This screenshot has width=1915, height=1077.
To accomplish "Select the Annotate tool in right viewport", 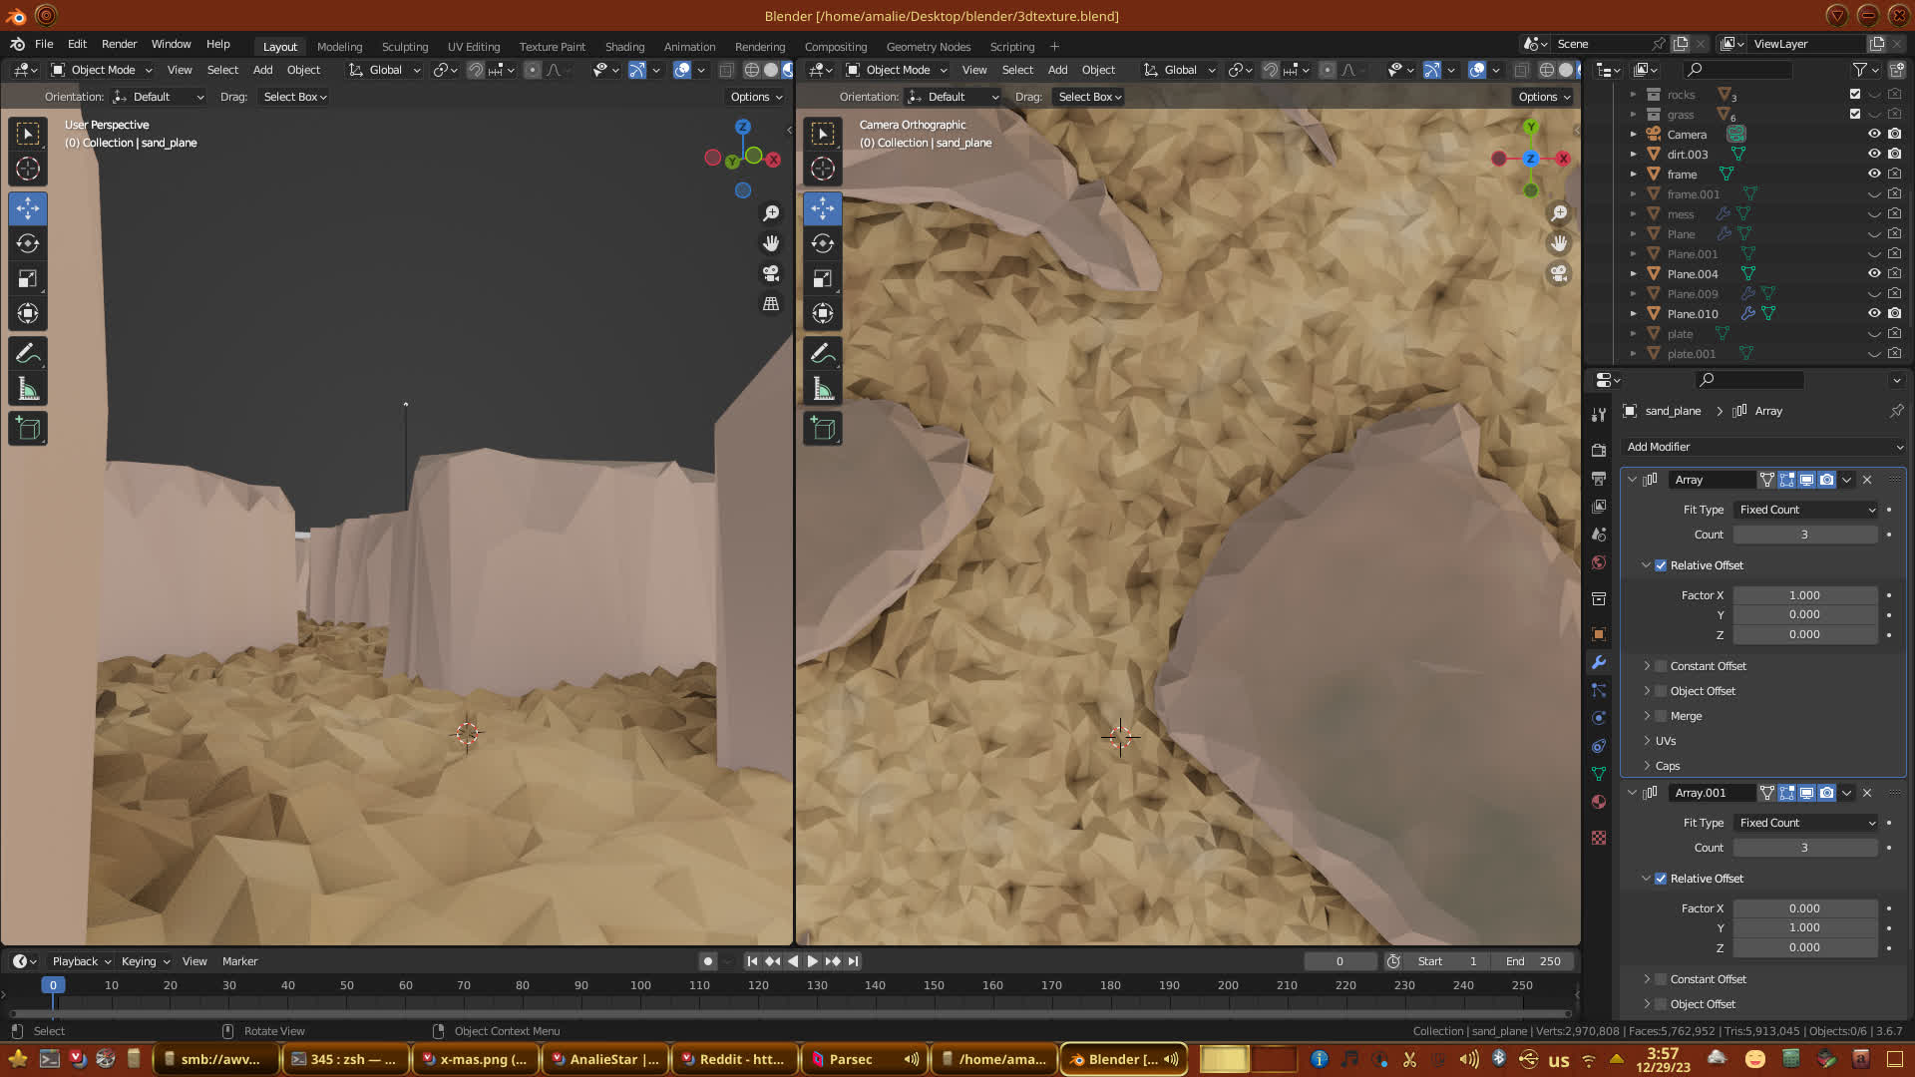I will click(822, 353).
